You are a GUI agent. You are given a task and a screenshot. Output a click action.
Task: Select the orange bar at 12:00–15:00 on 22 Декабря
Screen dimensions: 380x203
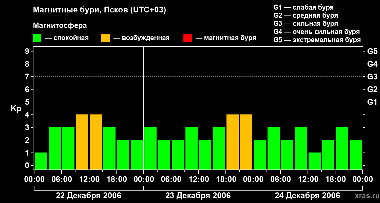(96, 142)
